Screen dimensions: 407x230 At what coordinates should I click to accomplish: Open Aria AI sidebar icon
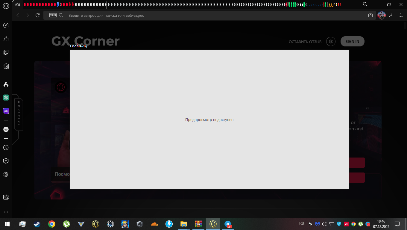(6, 84)
